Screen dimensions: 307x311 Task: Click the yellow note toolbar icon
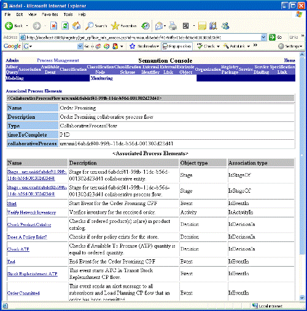(x=202, y=26)
